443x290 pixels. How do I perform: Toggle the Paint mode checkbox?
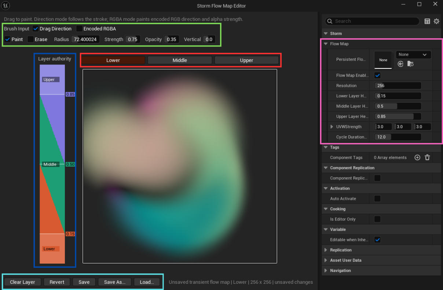[x=7, y=39]
